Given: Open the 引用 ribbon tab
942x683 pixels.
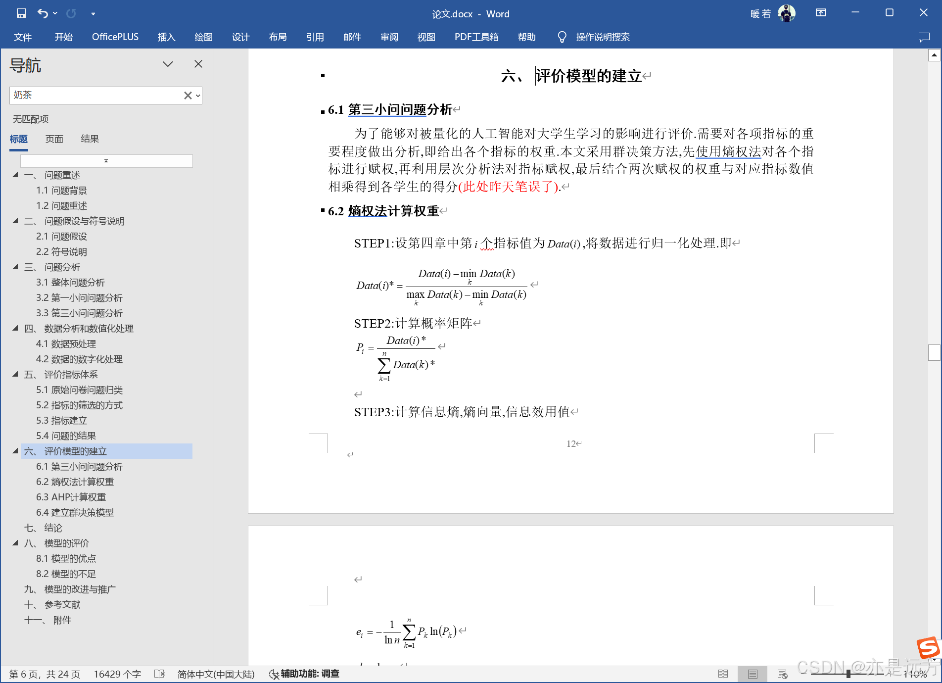Looking at the screenshot, I should pyautogui.click(x=315, y=37).
